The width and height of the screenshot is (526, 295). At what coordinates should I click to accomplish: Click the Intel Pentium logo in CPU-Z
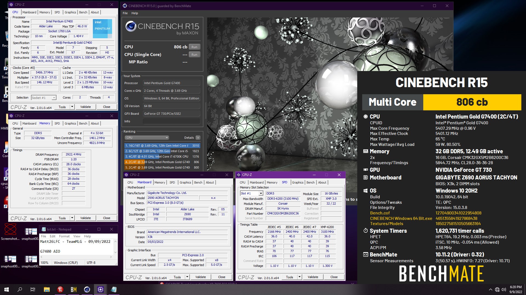click(x=102, y=28)
